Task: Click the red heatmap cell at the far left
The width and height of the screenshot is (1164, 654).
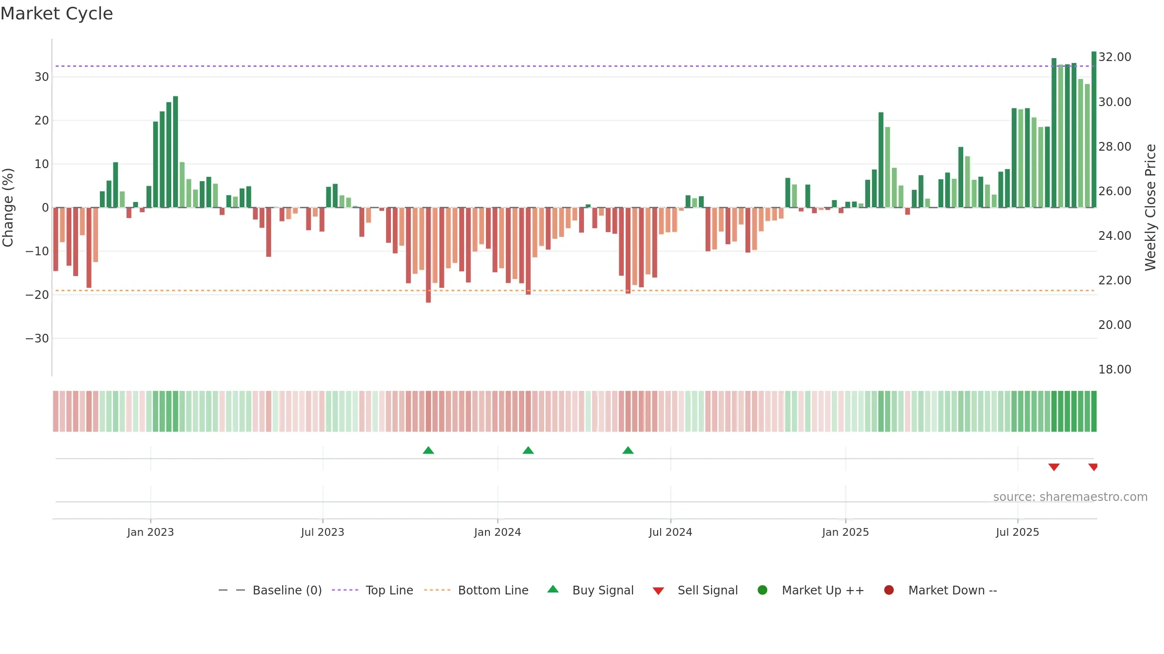Action: (56, 411)
